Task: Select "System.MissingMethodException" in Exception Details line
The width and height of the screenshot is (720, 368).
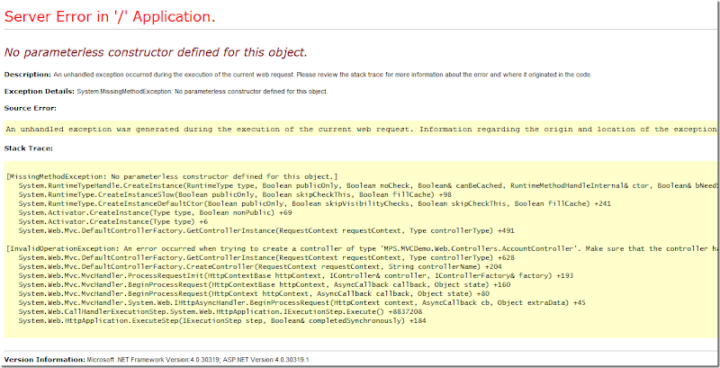Action: pos(123,91)
